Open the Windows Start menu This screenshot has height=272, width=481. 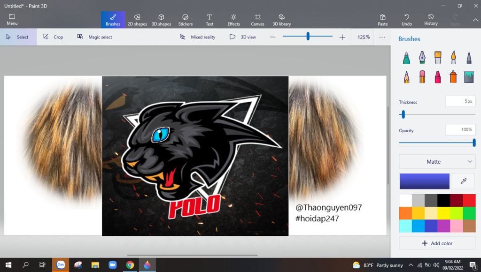click(8, 265)
